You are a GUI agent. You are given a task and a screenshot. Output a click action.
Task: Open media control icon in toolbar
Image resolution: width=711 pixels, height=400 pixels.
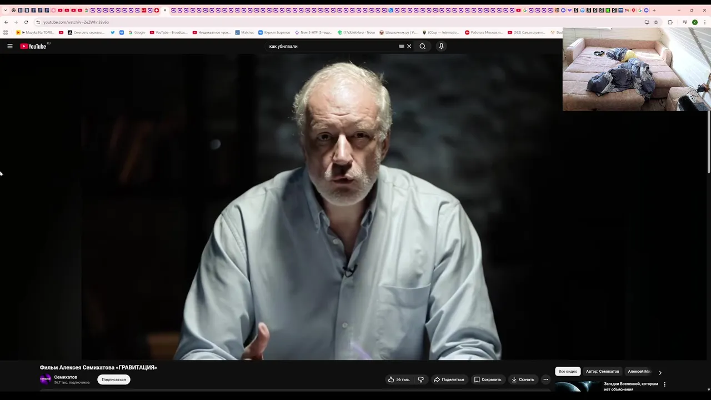tap(685, 22)
